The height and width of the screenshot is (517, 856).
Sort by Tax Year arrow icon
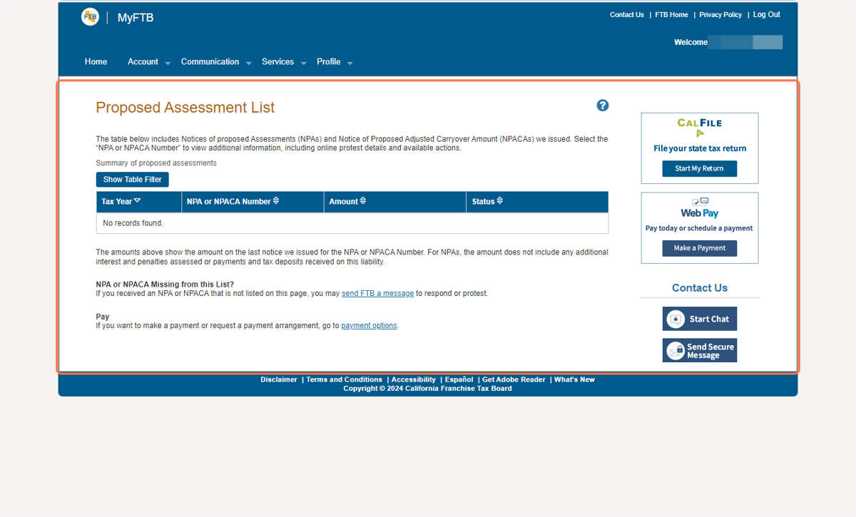click(138, 201)
